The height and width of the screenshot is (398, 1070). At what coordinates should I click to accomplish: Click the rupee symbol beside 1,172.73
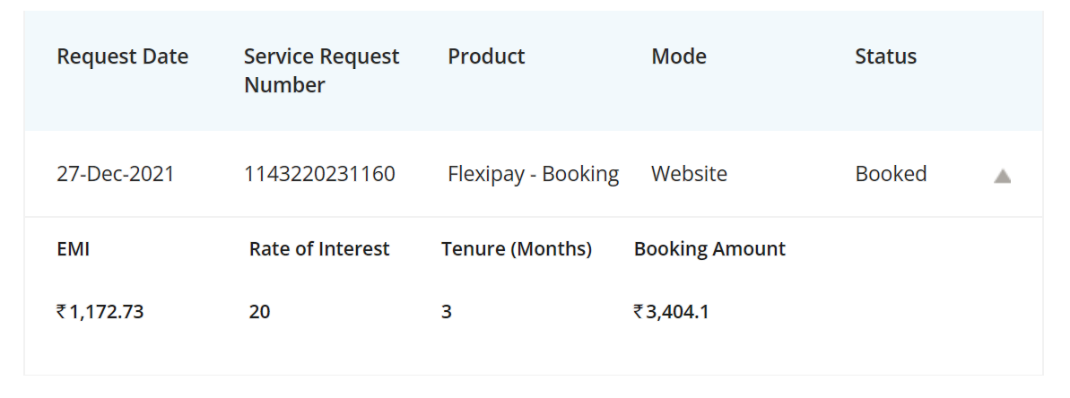tap(61, 312)
